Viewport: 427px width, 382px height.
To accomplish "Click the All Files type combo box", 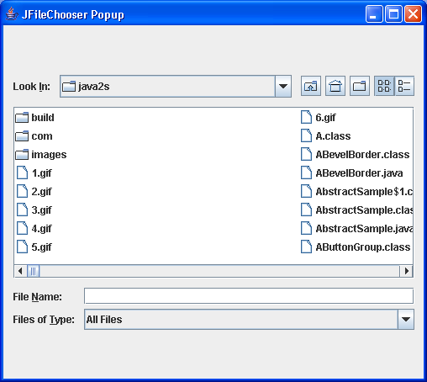I will coord(249,319).
